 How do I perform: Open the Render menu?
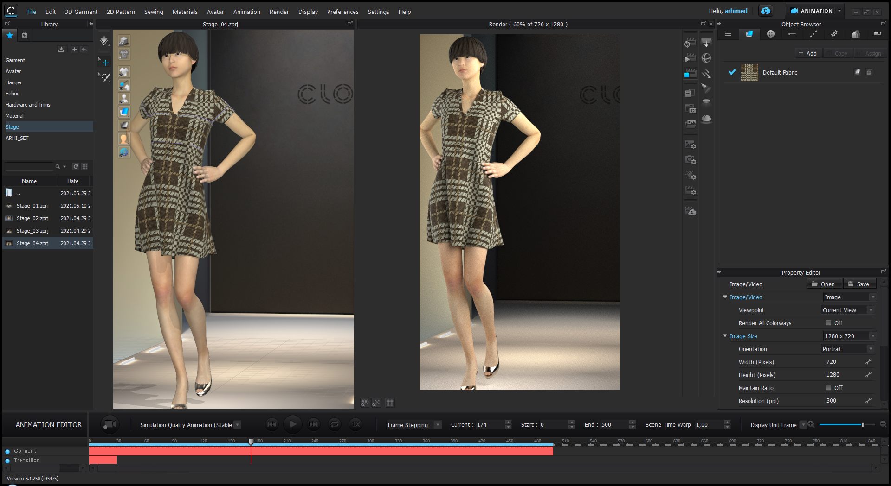[x=279, y=12]
